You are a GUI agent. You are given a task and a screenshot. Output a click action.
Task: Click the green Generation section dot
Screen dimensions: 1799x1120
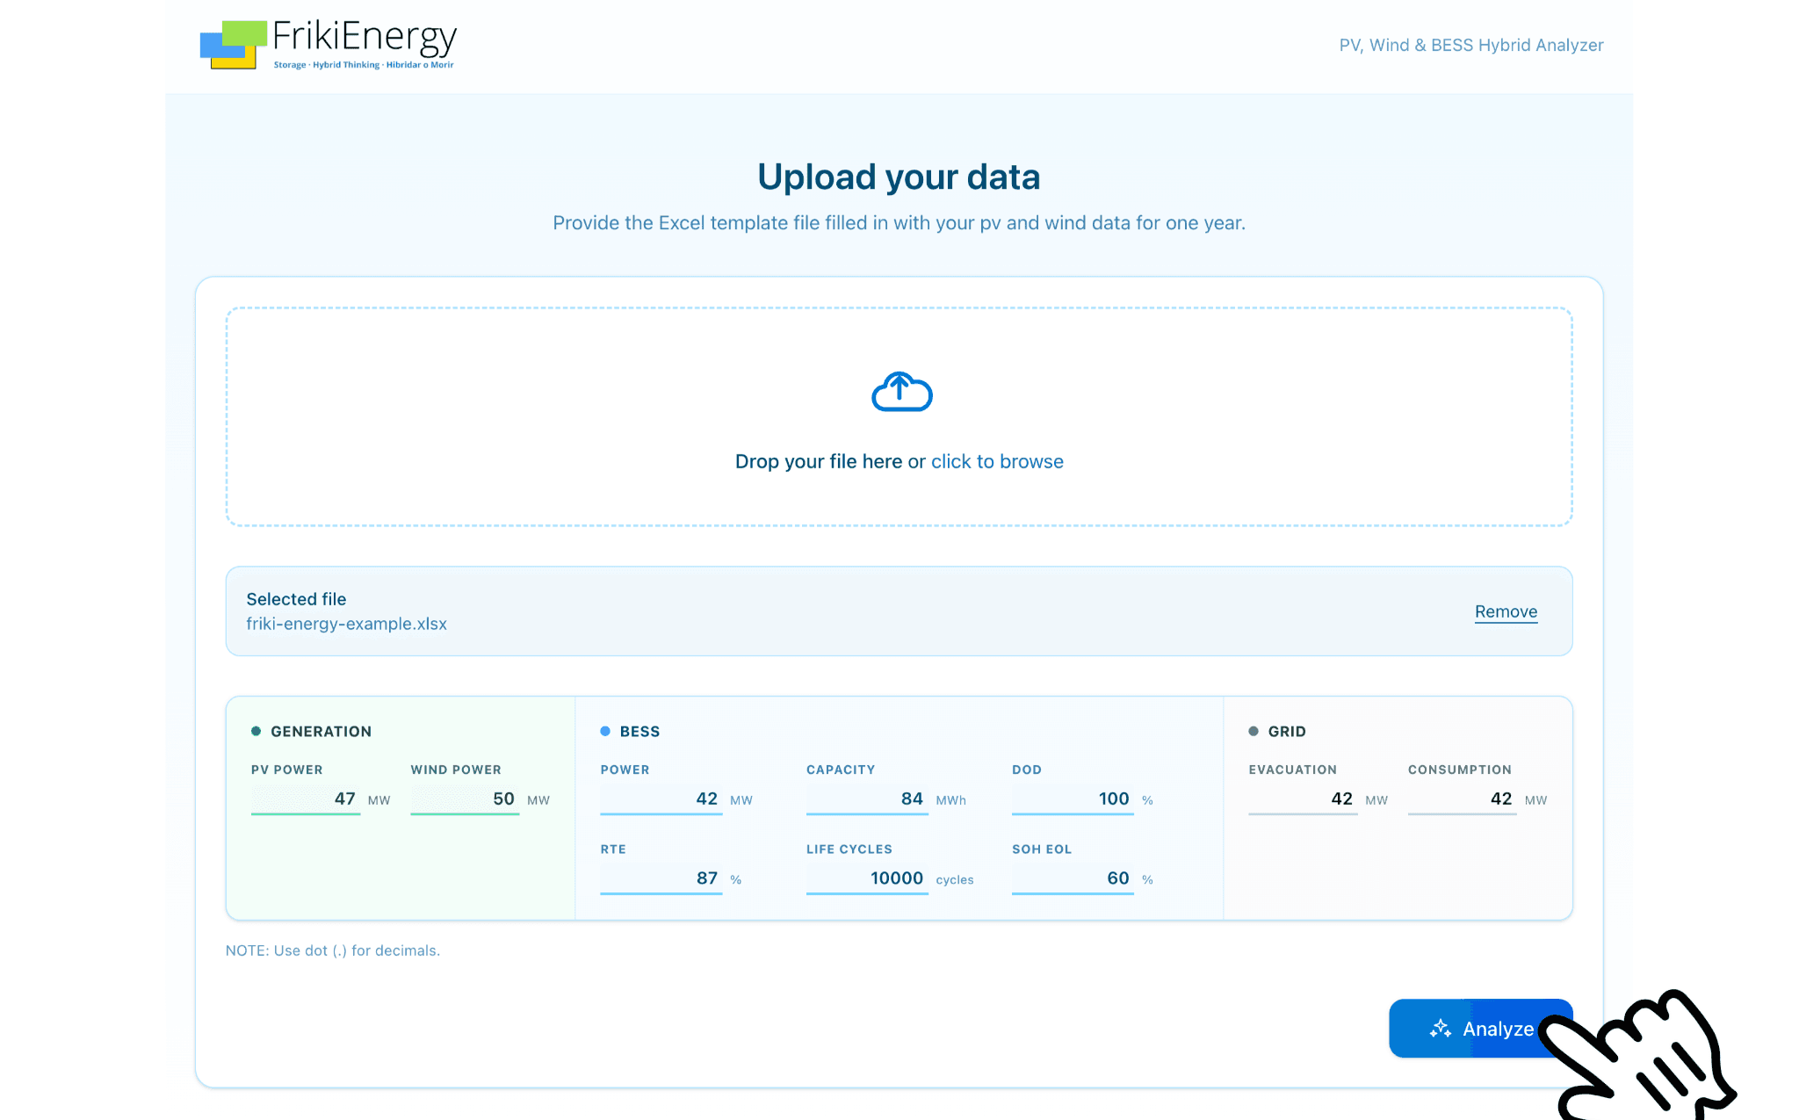[256, 731]
